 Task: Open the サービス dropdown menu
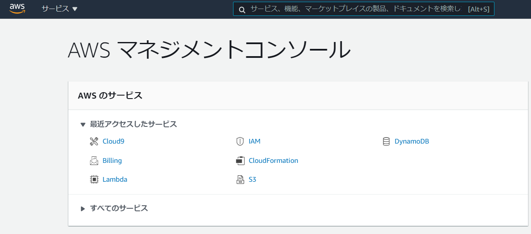point(59,9)
